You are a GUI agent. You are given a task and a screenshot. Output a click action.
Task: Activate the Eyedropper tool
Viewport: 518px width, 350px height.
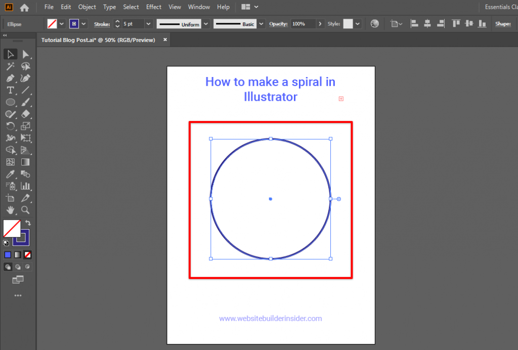(11, 174)
